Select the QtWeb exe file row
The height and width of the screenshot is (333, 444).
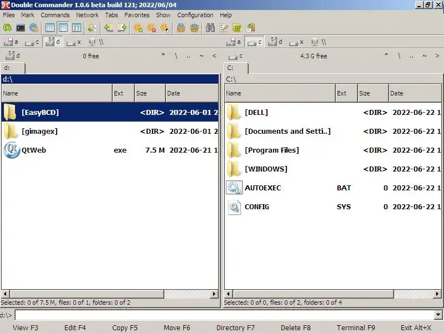110,150
